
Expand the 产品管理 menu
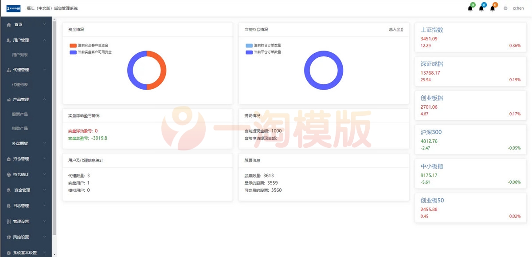pyautogui.click(x=20, y=99)
